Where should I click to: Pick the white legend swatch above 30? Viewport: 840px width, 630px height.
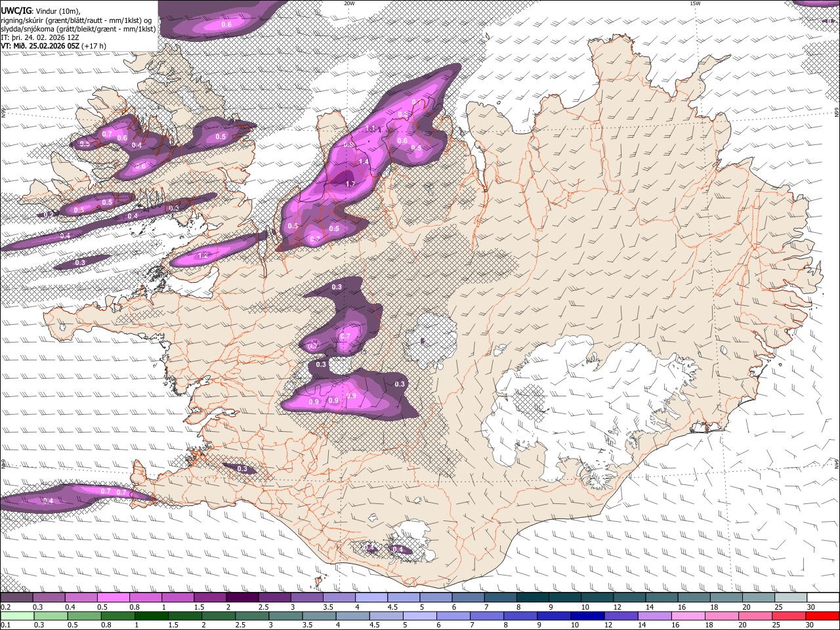click(x=822, y=598)
